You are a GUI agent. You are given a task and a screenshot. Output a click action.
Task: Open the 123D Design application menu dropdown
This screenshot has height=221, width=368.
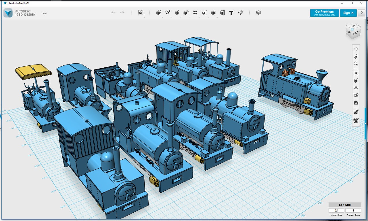[x=45, y=14]
